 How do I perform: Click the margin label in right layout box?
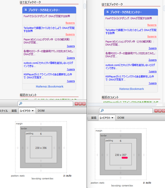coord(99,131)
